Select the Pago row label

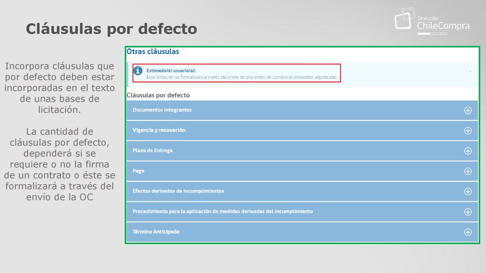139,171
